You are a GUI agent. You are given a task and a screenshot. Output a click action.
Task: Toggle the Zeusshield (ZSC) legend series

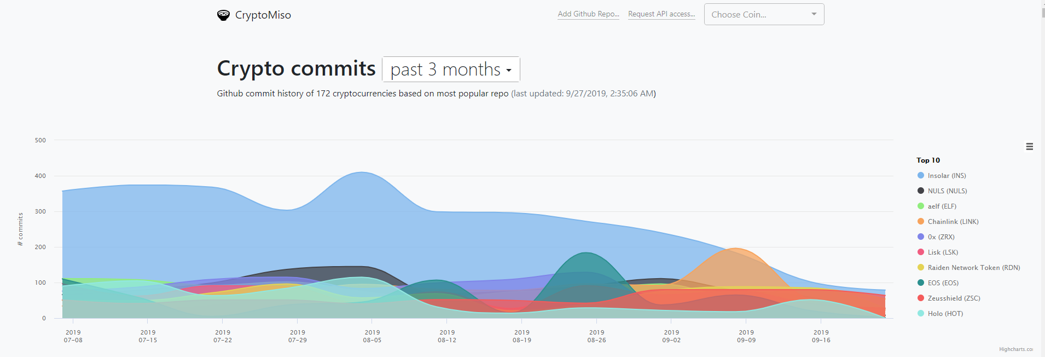949,298
